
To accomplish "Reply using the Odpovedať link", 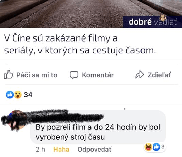I will (94, 149).
